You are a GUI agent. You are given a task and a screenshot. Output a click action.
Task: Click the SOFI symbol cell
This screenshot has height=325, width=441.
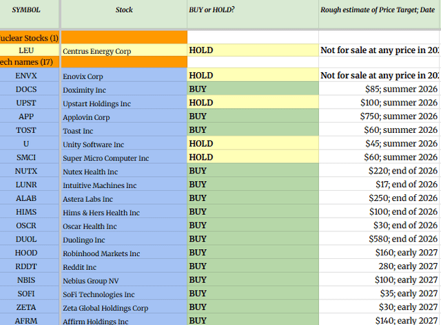(x=29, y=293)
